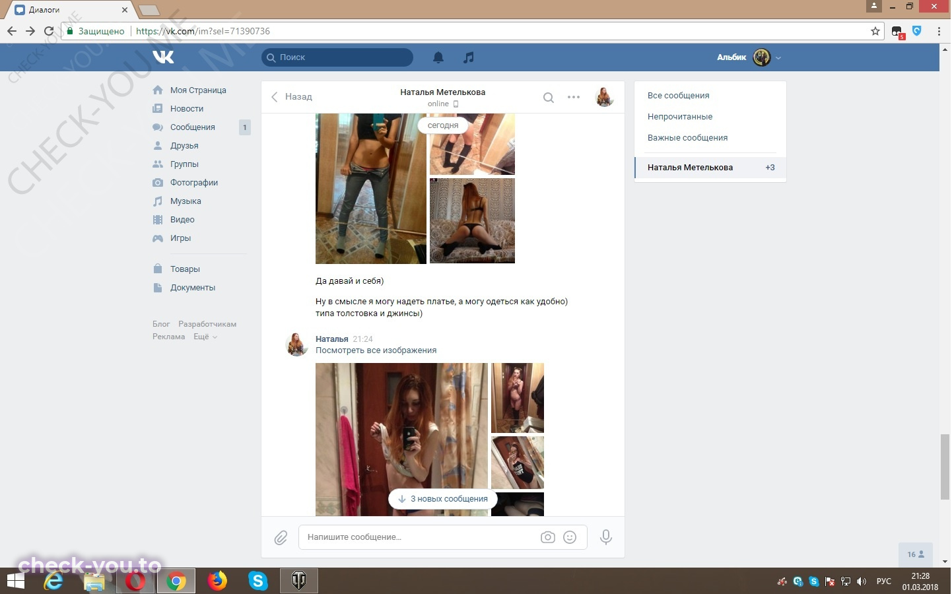Open Skype from the taskbar
Image resolution: width=952 pixels, height=594 pixels.
tap(258, 581)
